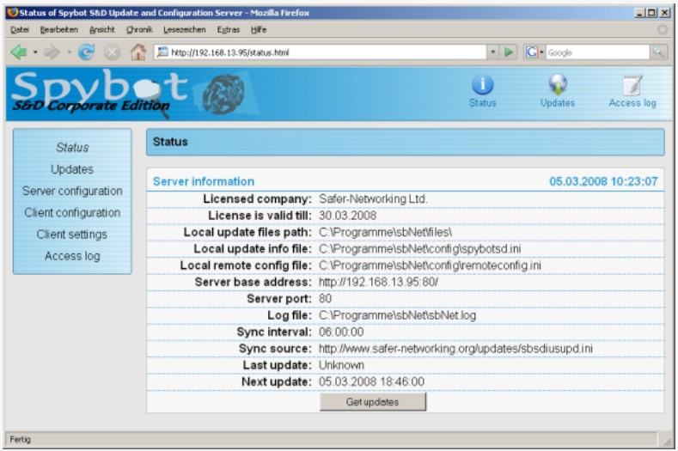
Task: Open the Hilfe menu
Action: [x=259, y=30]
